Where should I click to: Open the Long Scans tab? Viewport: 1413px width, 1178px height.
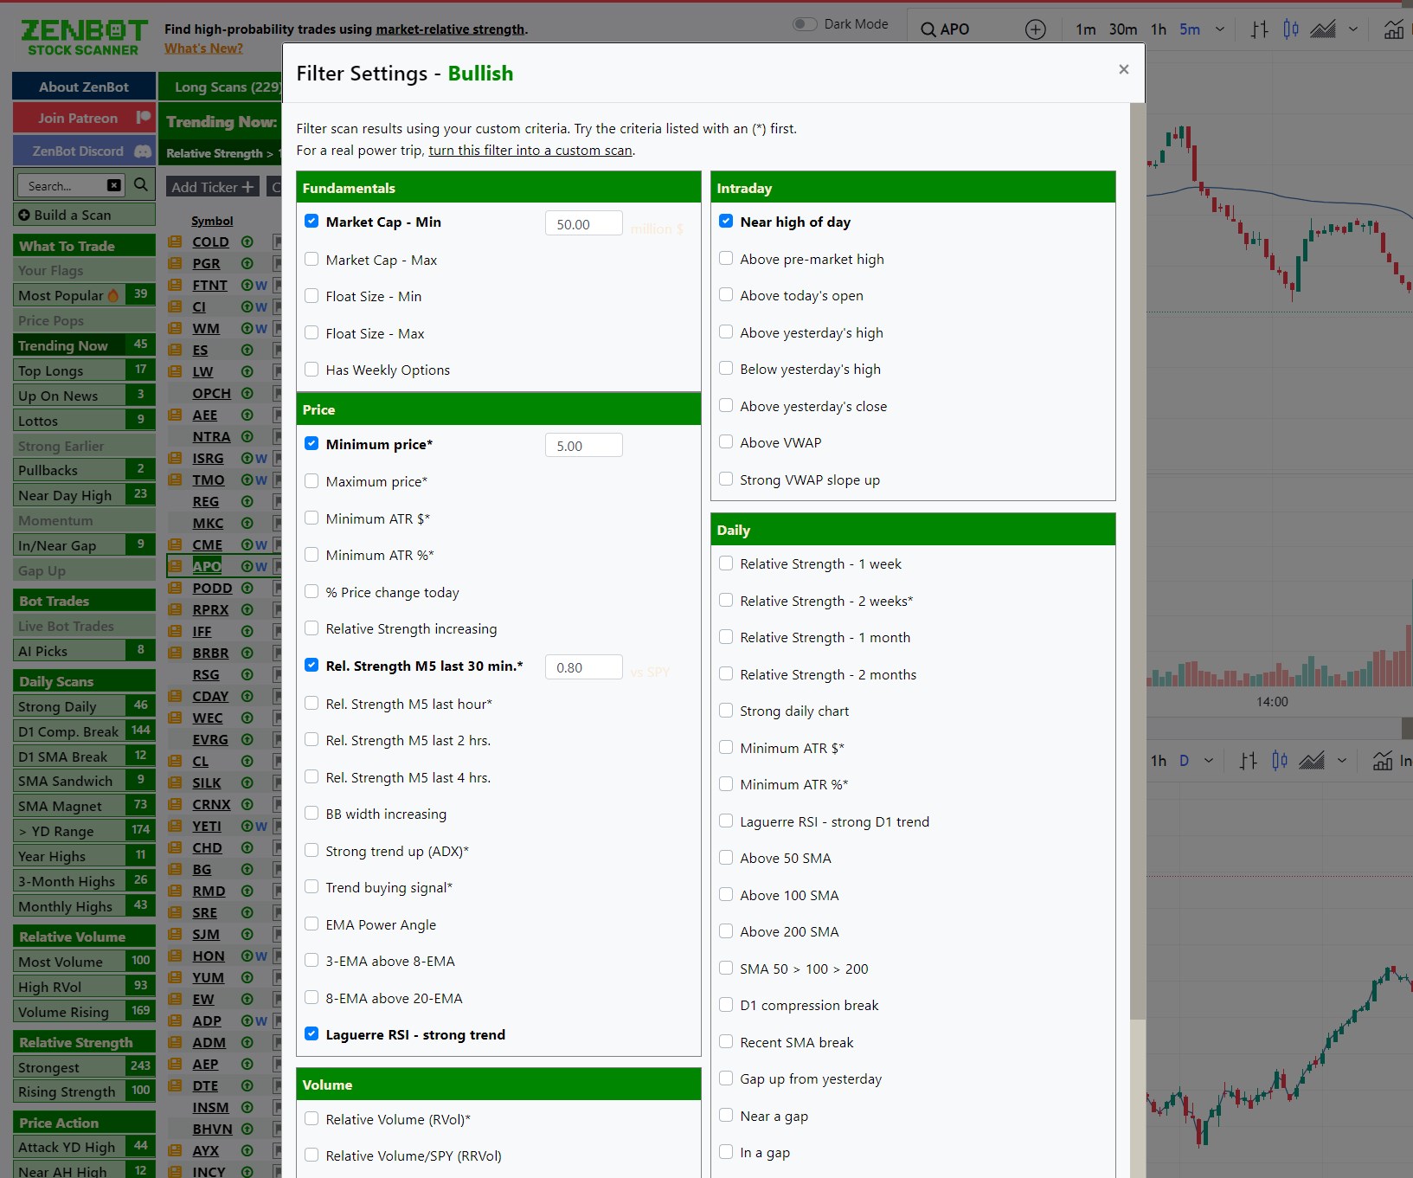click(222, 87)
